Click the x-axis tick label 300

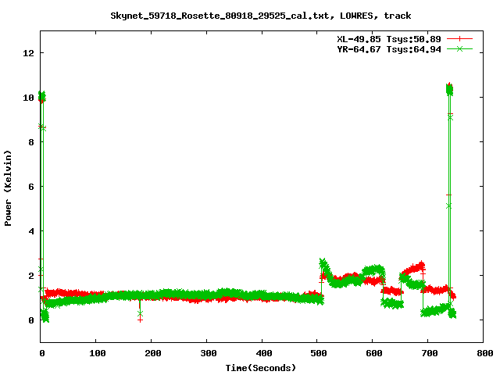(208, 353)
